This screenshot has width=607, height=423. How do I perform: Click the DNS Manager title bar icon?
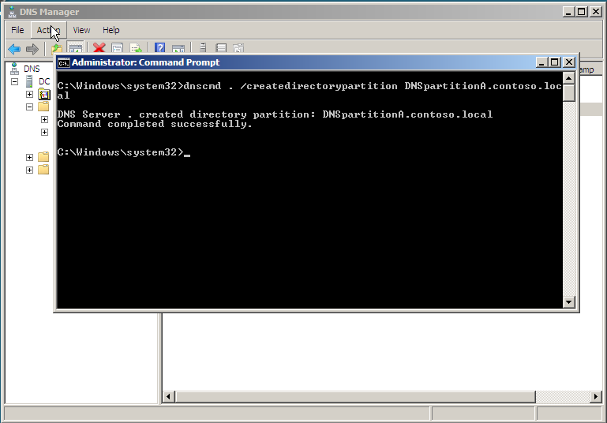(x=12, y=12)
